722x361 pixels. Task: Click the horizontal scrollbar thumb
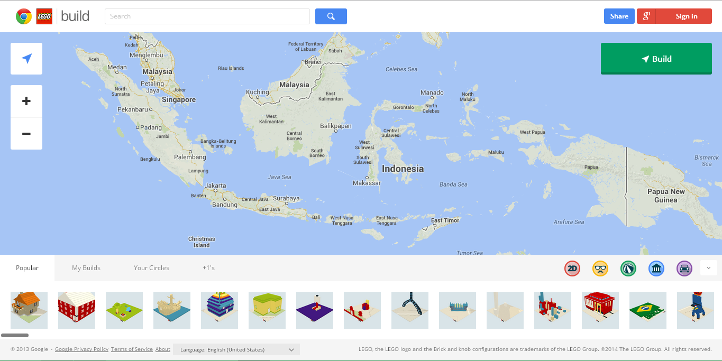15,335
